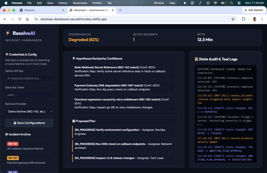
Task: Select the Payment Gateway DNS degradation hypothesis
Action: [124, 87]
